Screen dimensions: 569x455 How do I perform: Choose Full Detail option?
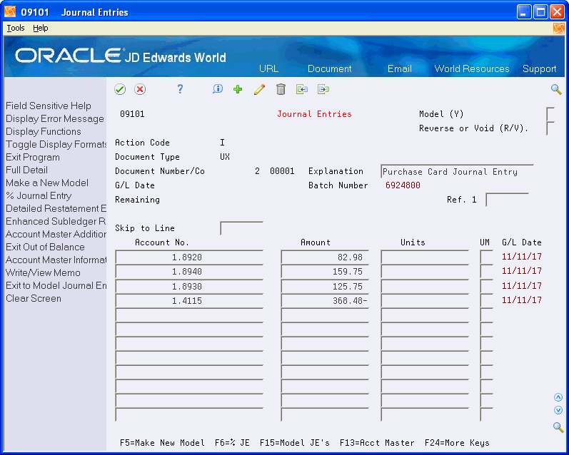27,170
